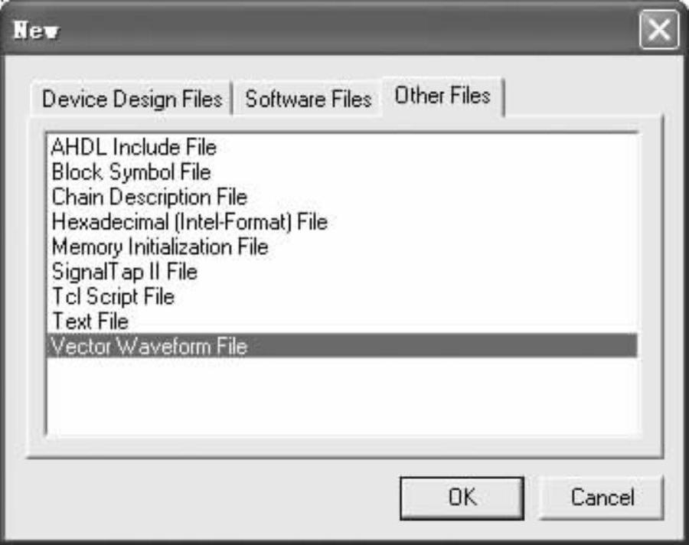Viewport: 689px width, 545px height.
Task: Highlight Vector Waveform File entry
Action: 149,346
